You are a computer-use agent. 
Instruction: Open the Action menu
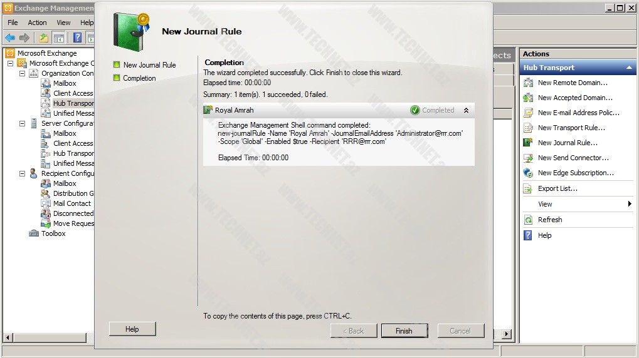coord(37,23)
